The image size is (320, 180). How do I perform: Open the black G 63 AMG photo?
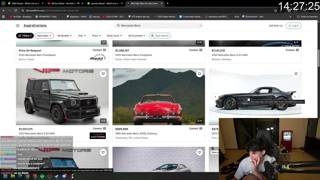tap(62, 97)
